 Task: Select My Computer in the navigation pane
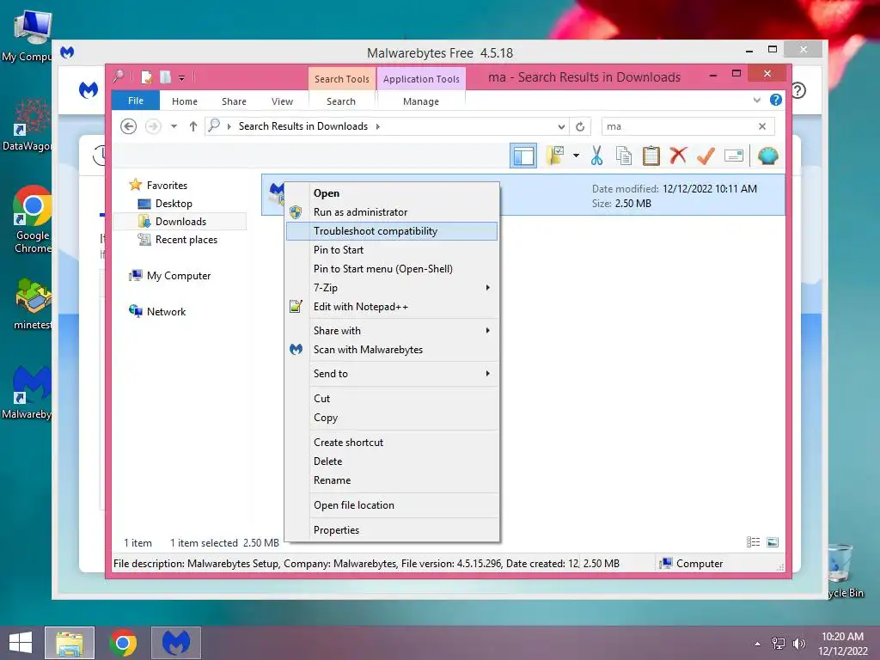[x=170, y=276]
